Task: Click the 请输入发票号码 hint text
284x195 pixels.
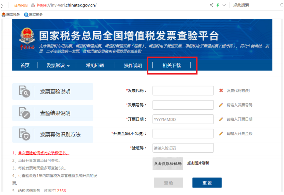Action: pos(240,105)
